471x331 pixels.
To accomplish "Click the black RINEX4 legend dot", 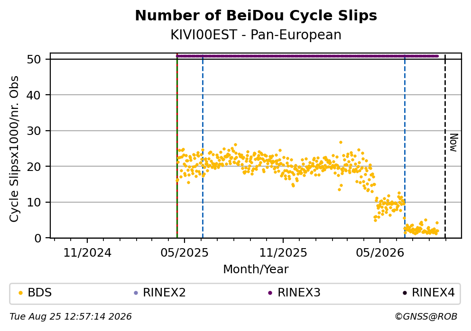I will [x=405, y=293].
